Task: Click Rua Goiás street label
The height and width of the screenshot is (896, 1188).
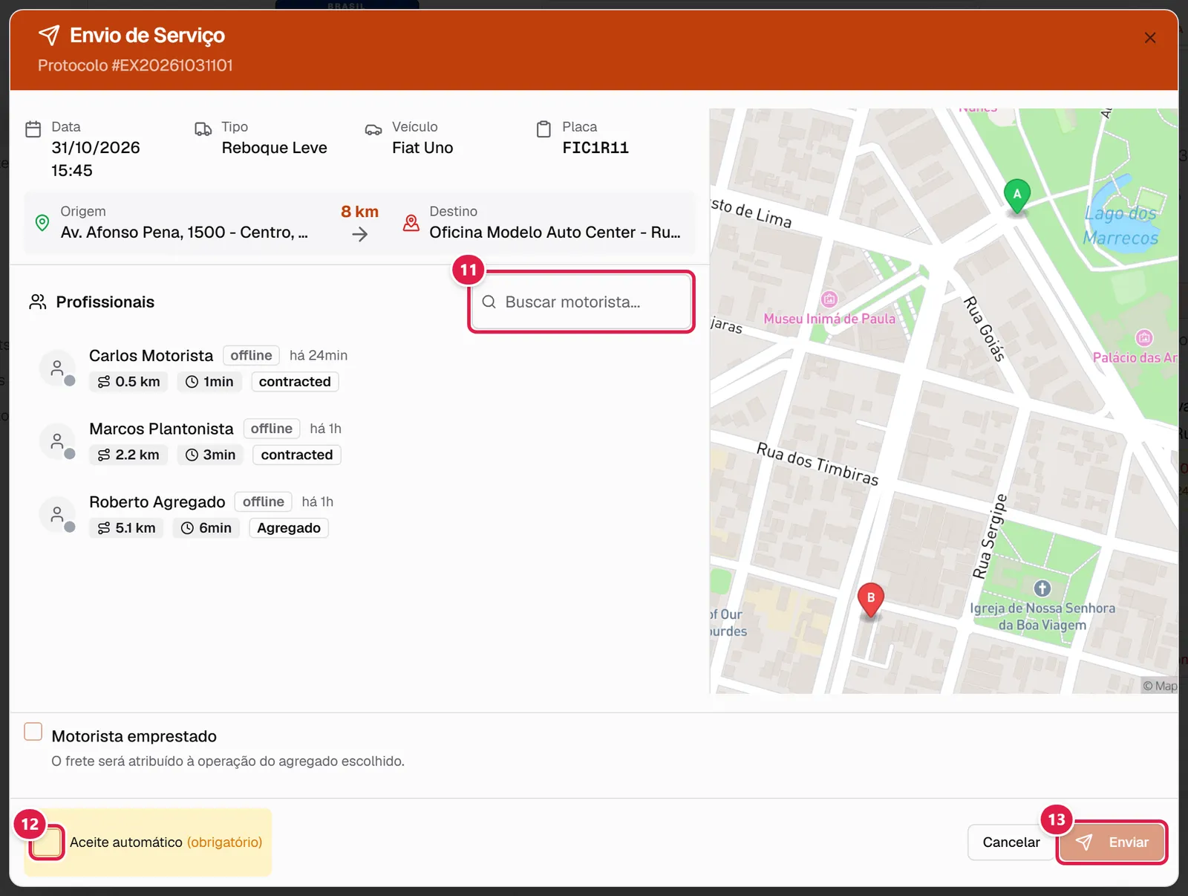Action: pos(984,328)
